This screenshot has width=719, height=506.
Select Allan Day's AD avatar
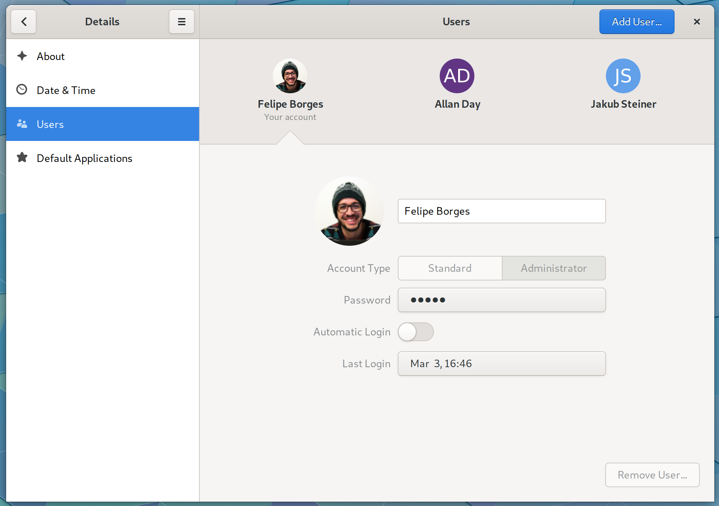click(x=457, y=76)
